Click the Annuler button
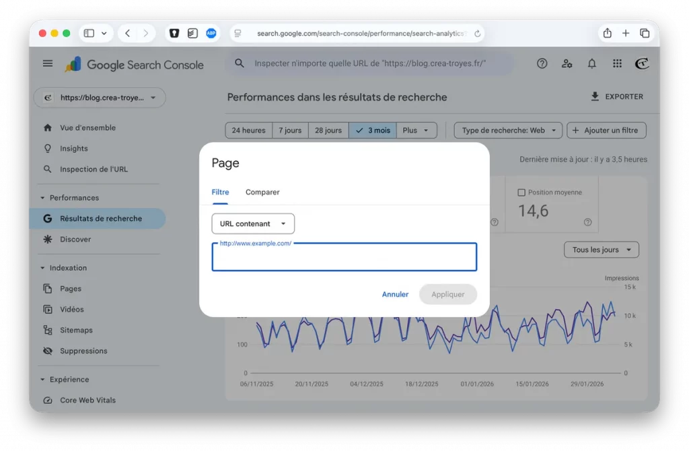Screen dimensions: 689x451 pyautogui.click(x=395, y=294)
